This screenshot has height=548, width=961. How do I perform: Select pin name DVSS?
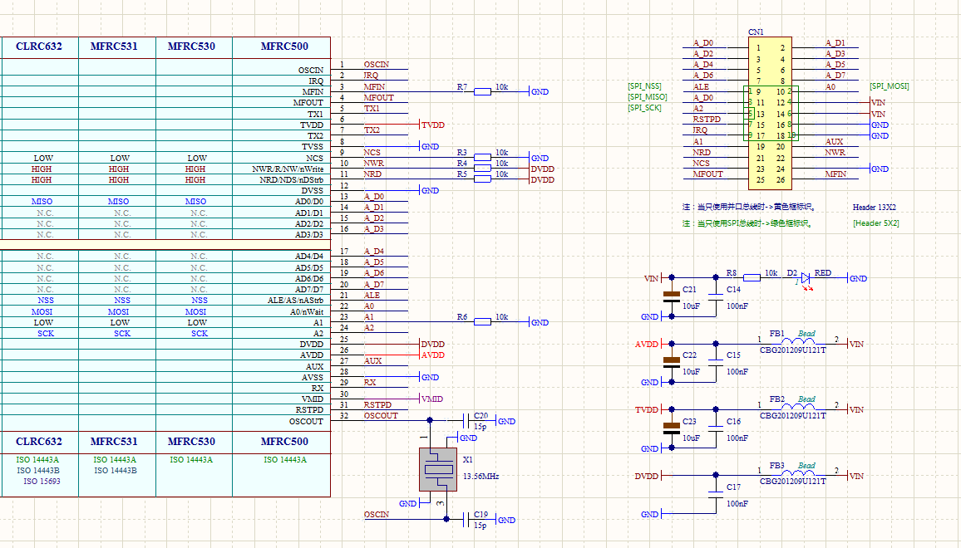pos(312,191)
